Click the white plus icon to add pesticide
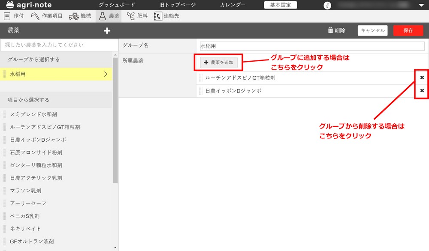Viewport: 429px width, 251px height. point(107,30)
